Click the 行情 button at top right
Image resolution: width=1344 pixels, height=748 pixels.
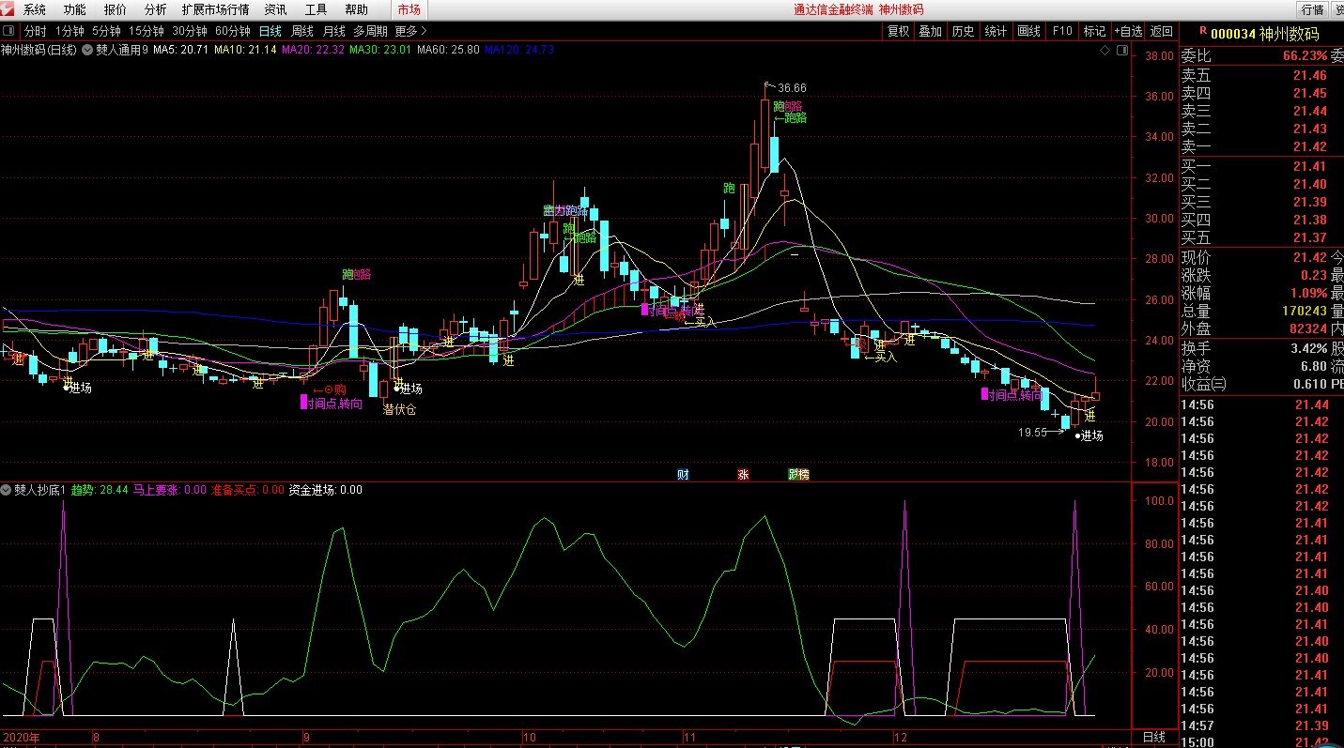1311,9
